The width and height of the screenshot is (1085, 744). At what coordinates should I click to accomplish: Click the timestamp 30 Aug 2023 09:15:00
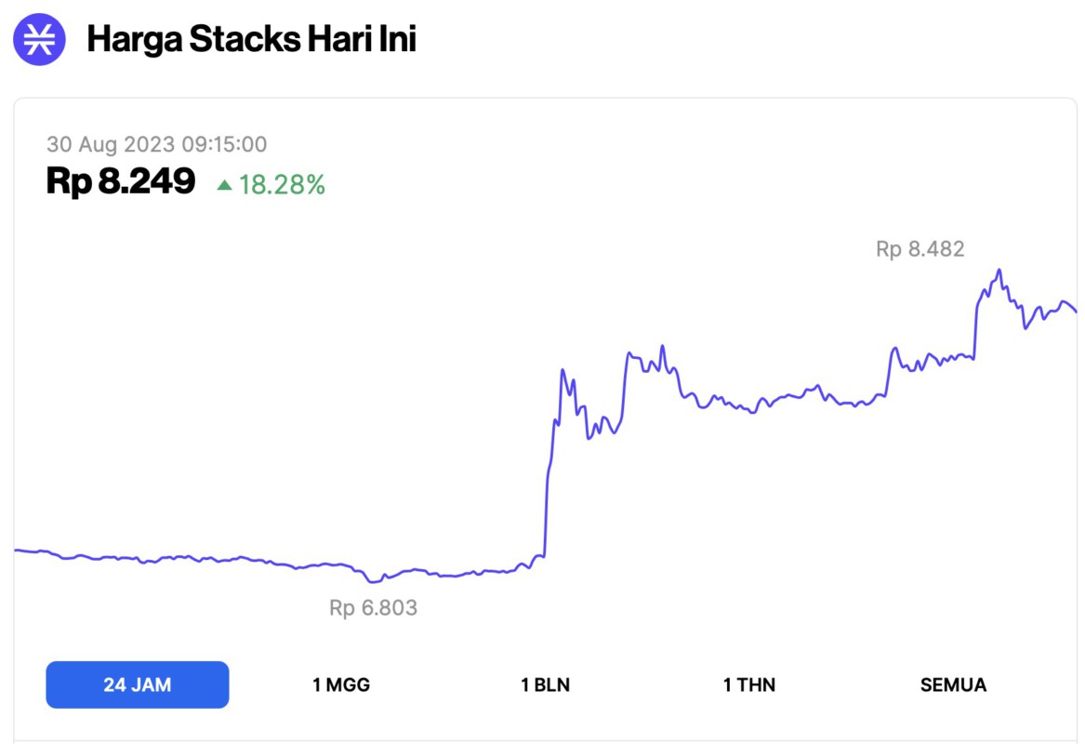[x=156, y=144]
